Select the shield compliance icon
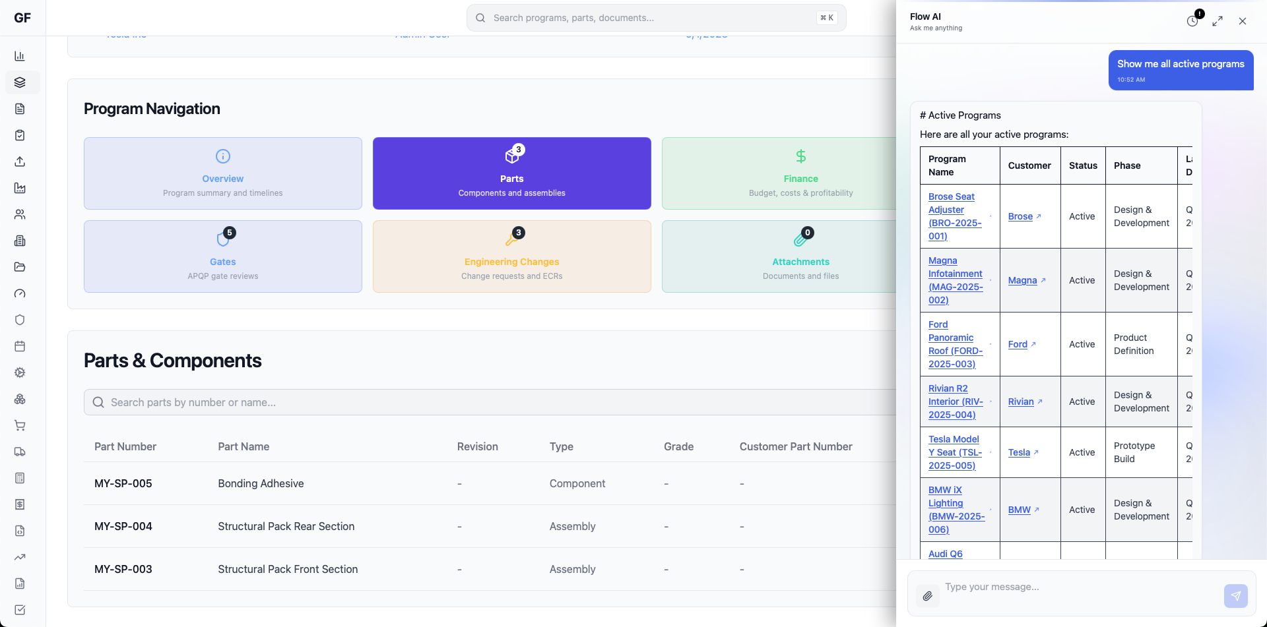Viewport: 1267px width, 627px height. click(20, 320)
